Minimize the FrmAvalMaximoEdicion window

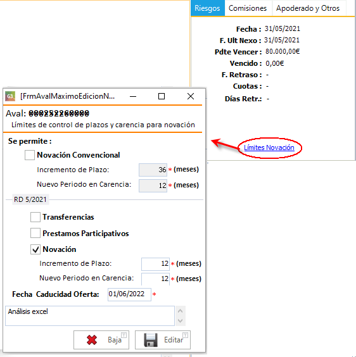point(133,96)
